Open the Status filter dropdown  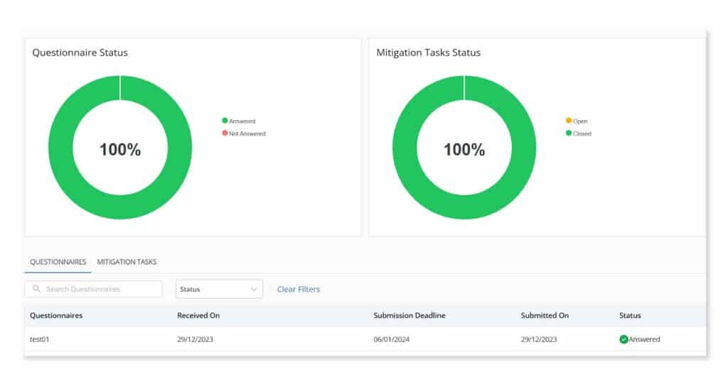pyautogui.click(x=219, y=289)
